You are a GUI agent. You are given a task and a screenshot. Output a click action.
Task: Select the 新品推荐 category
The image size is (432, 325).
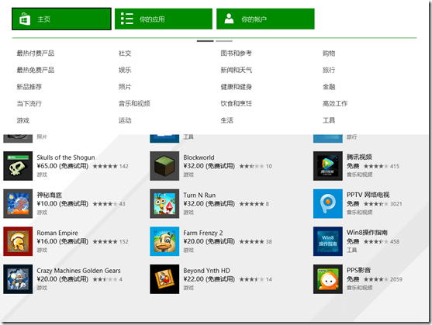[x=29, y=87]
